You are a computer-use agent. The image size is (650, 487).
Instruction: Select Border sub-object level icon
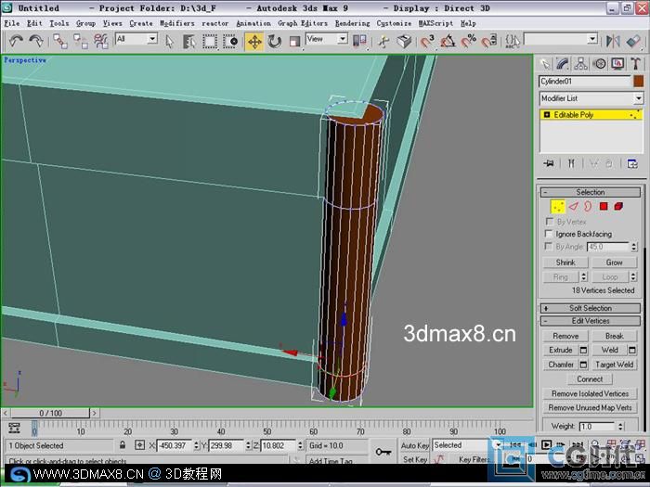[588, 206]
